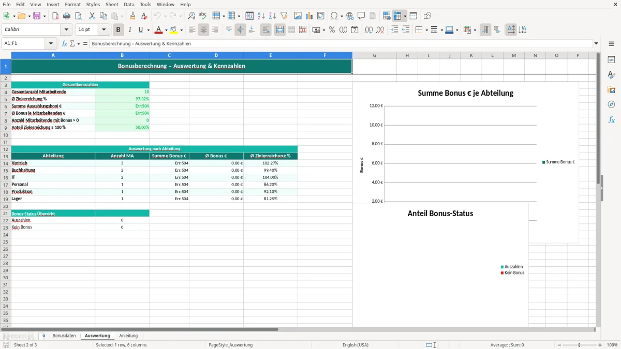Image resolution: width=621 pixels, height=349 pixels.
Task: Toggle Center Vertically alignment
Action: coord(240,30)
